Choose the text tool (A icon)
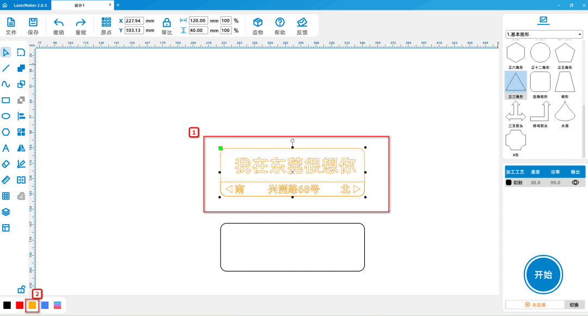Viewport: 588px width, 316px height. coord(6,148)
